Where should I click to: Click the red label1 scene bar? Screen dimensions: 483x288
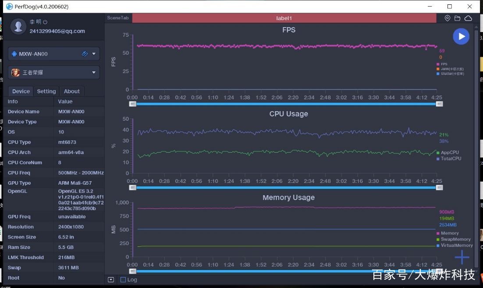(284, 18)
